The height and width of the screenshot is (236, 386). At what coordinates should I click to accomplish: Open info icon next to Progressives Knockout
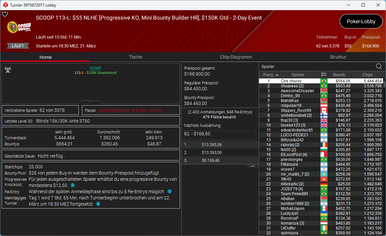click(72, 185)
